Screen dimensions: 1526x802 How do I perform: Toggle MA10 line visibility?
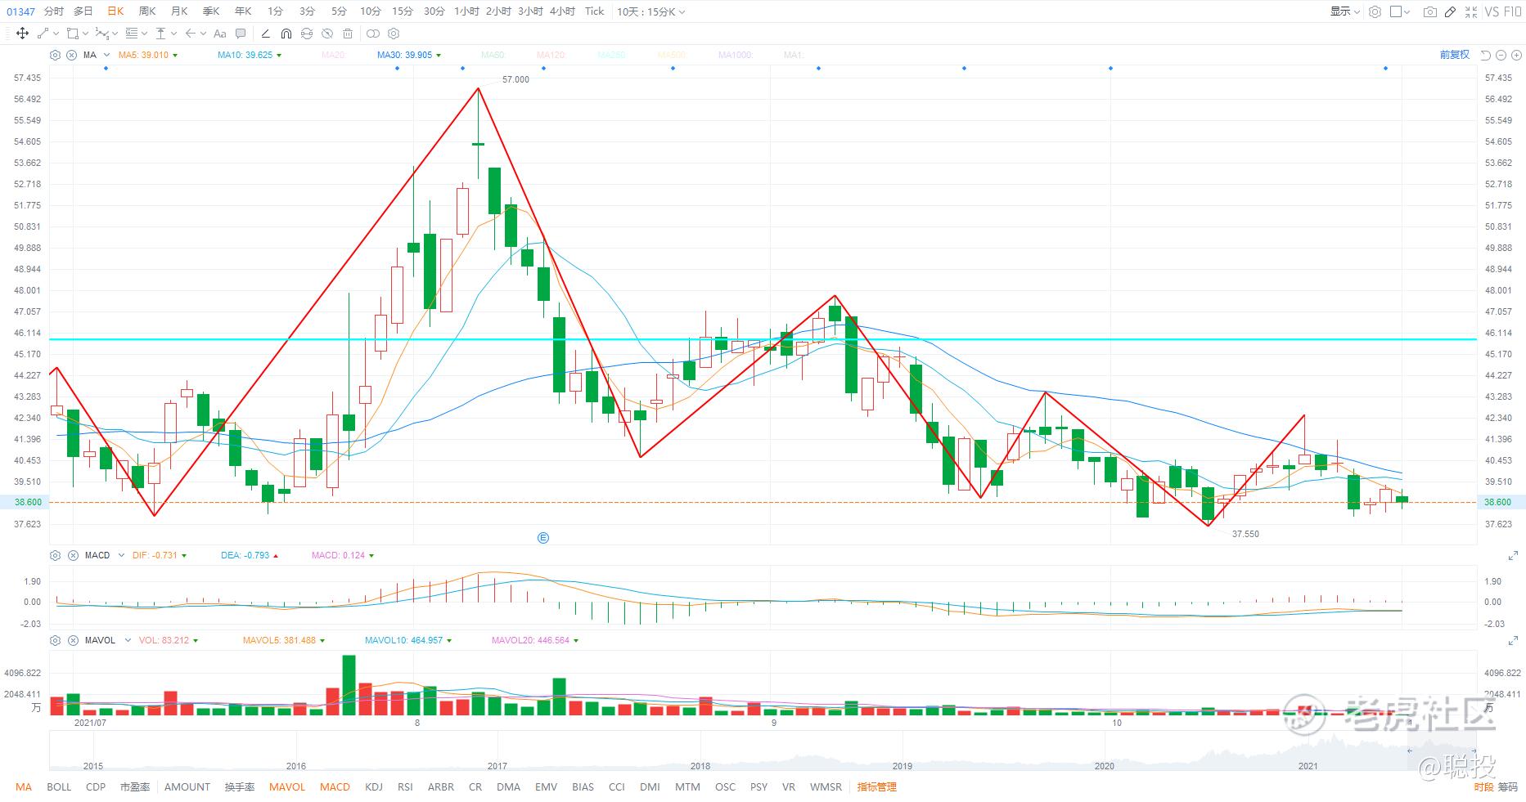[x=250, y=55]
